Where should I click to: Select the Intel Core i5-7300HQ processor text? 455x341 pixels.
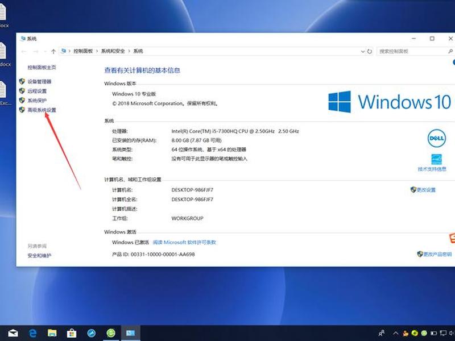(x=235, y=131)
